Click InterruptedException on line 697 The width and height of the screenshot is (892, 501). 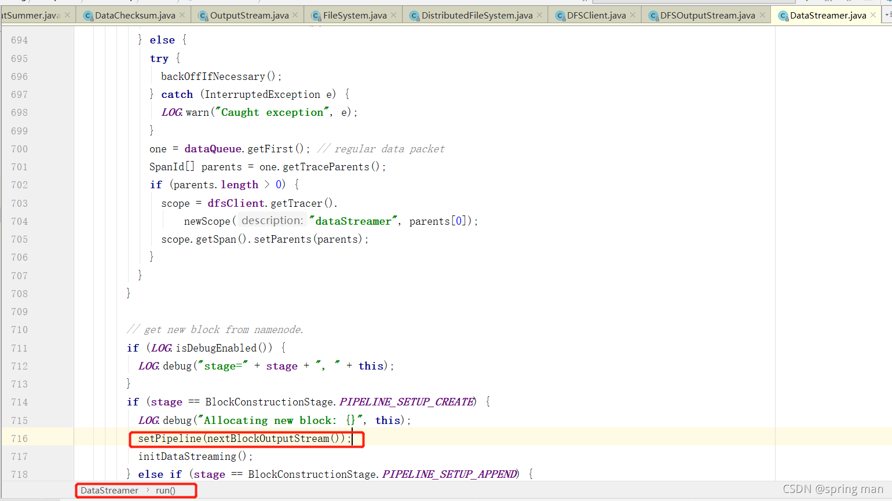(x=262, y=94)
